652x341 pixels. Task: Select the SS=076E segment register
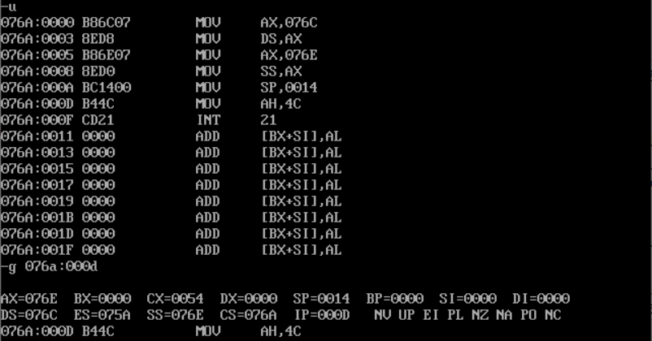175,315
